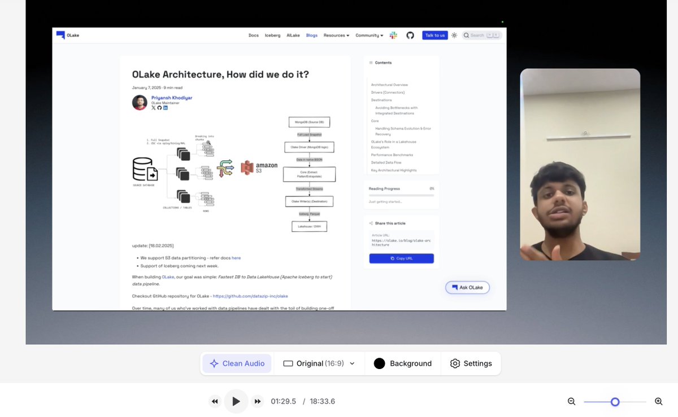The width and height of the screenshot is (678, 417).
Task: Go to Architectural Overview in the contents
Action: (x=389, y=85)
